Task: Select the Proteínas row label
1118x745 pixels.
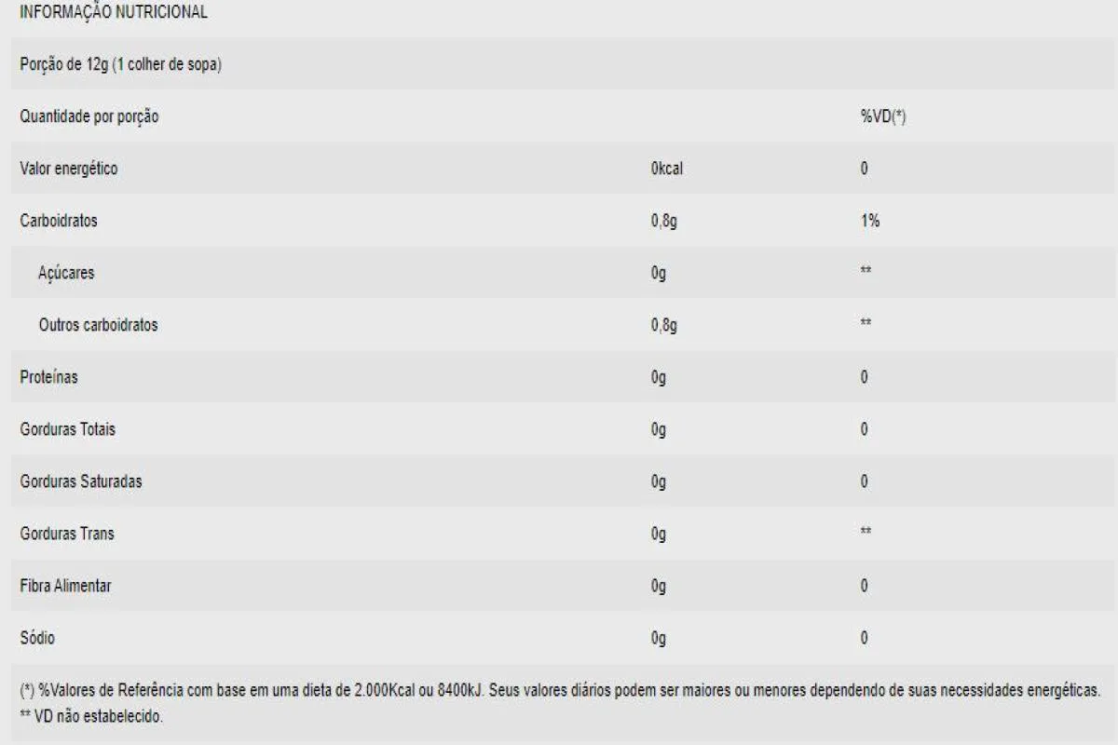Action: (x=48, y=377)
